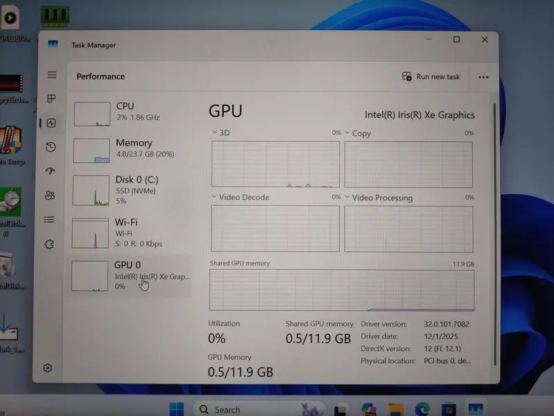Open the Services page icon

point(49,244)
